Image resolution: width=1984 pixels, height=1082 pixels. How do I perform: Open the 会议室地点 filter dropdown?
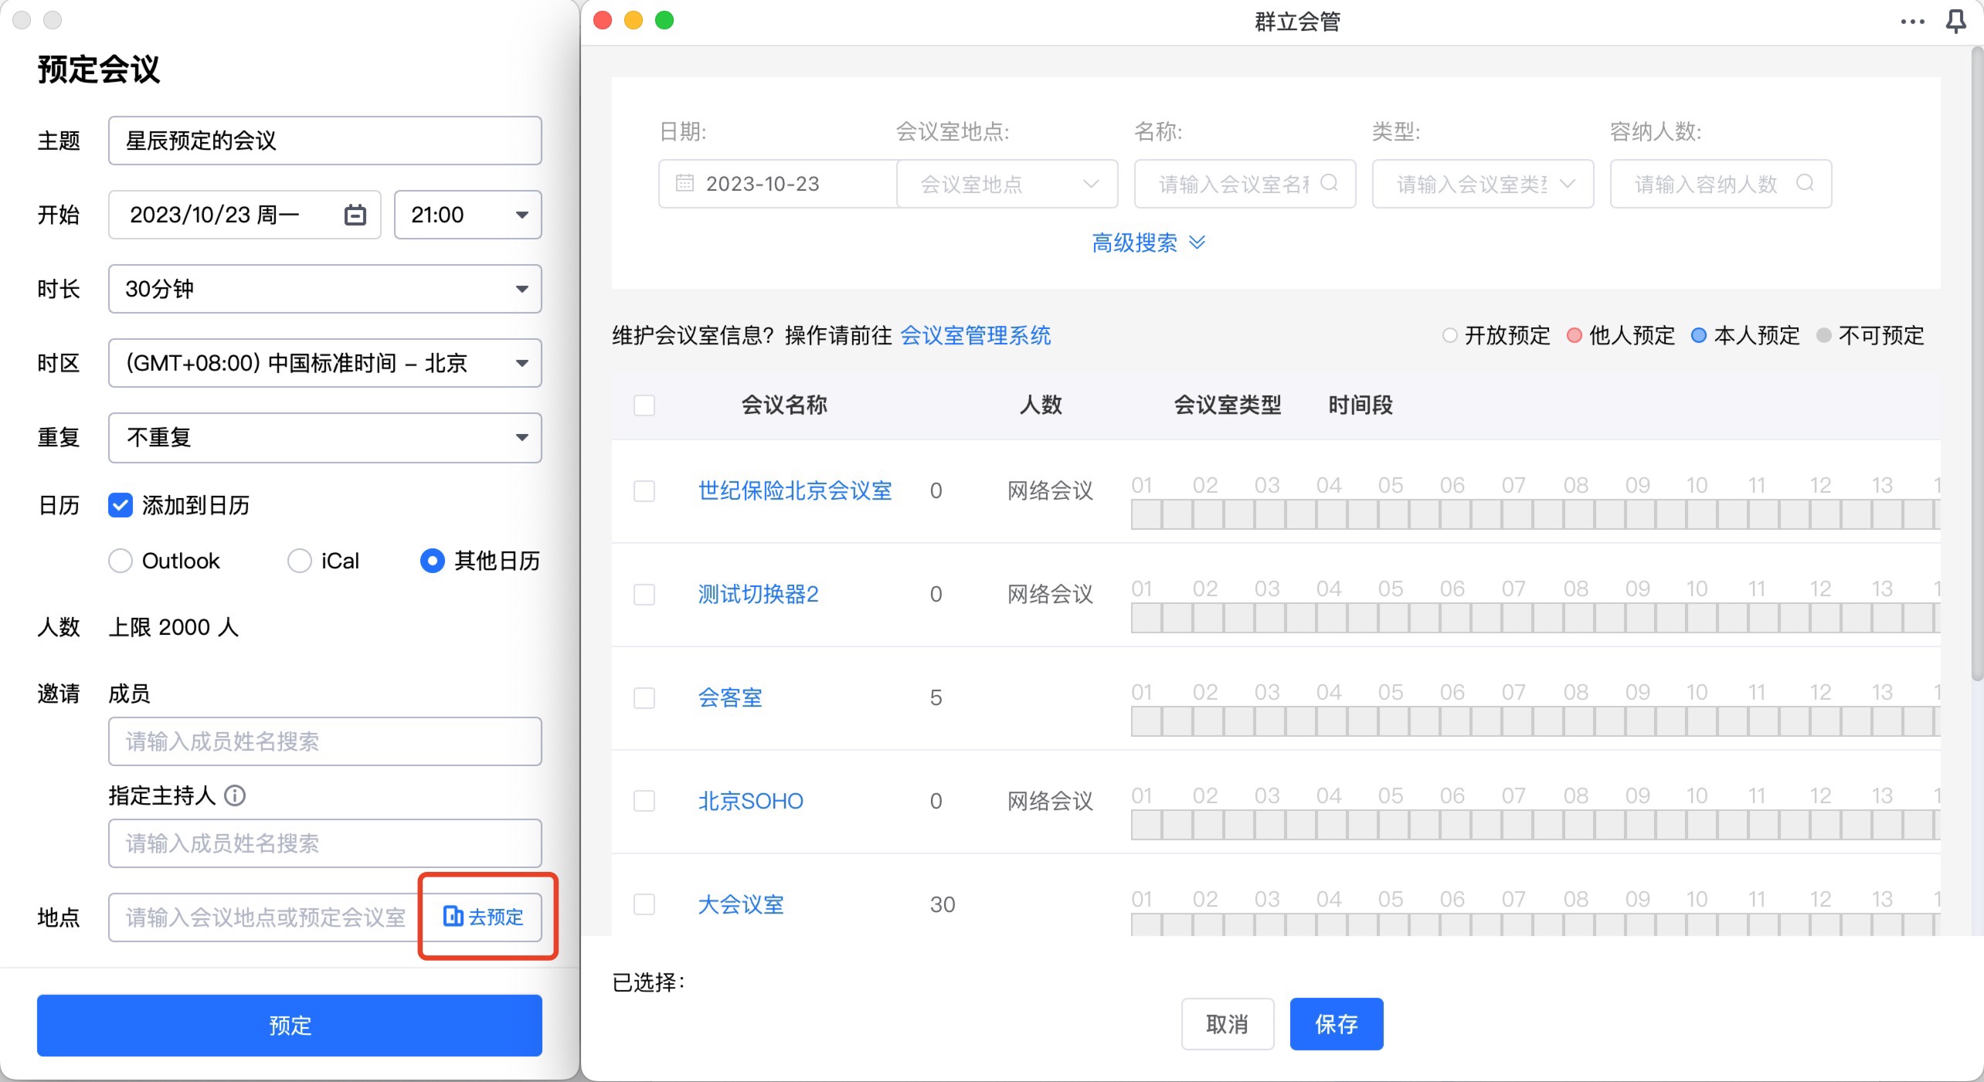pos(1007,184)
